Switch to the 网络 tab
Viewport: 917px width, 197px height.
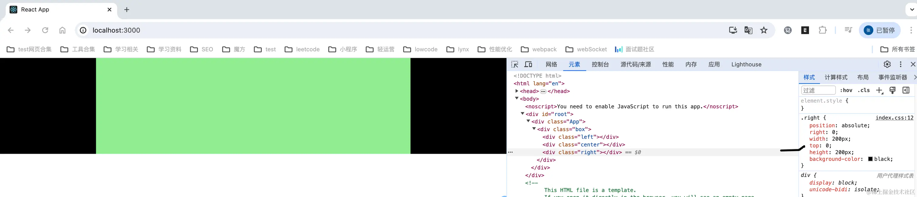[x=551, y=64]
